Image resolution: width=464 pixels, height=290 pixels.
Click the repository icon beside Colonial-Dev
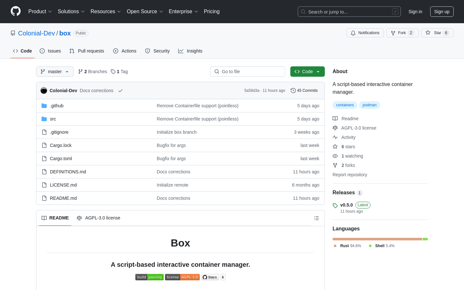click(13, 33)
